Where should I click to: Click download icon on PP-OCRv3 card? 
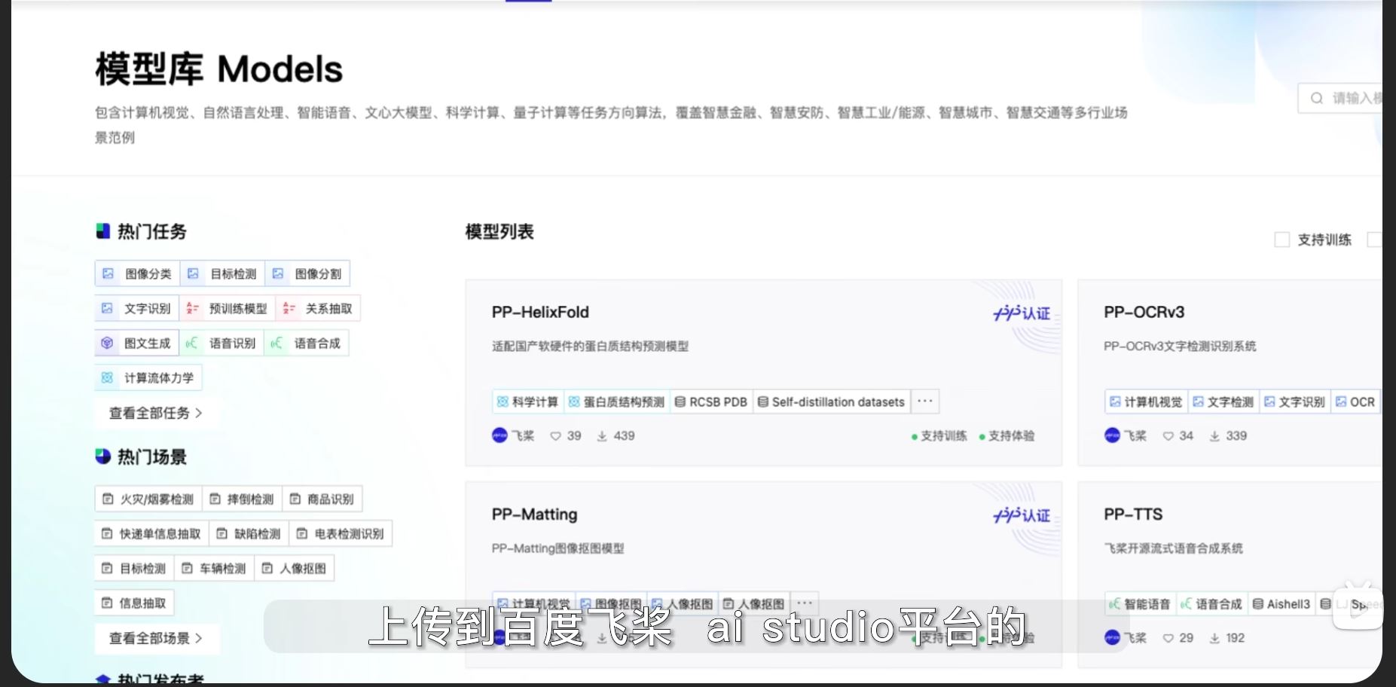pyautogui.click(x=1214, y=435)
